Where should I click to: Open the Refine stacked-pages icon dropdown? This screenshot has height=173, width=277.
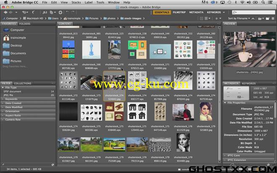[52, 12]
